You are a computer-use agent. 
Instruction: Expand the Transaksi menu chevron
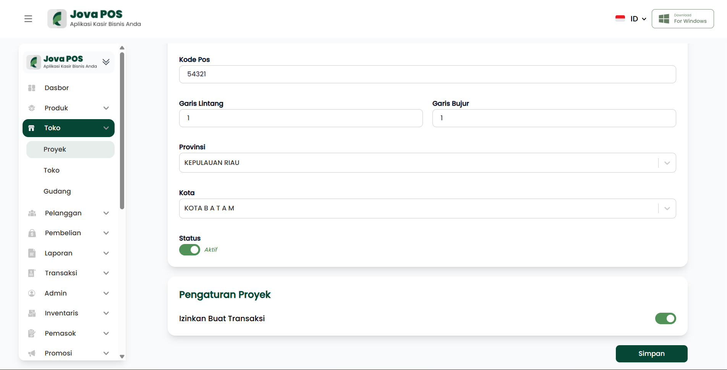[106, 273]
